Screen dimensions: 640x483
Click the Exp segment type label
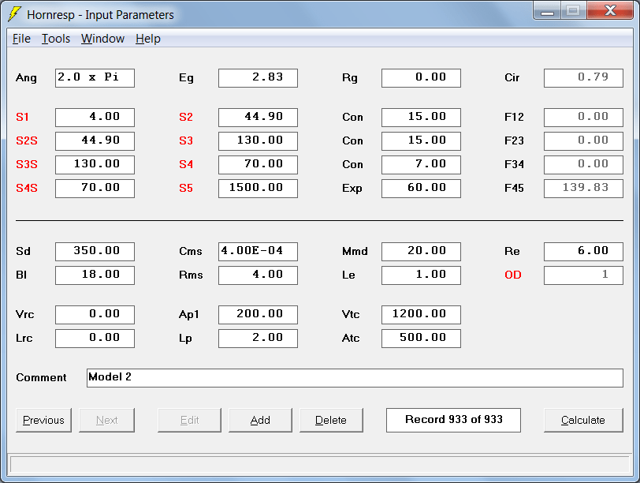(x=352, y=189)
